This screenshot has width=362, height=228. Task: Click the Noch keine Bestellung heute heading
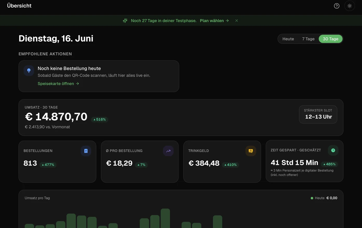pyautogui.click(x=69, y=69)
